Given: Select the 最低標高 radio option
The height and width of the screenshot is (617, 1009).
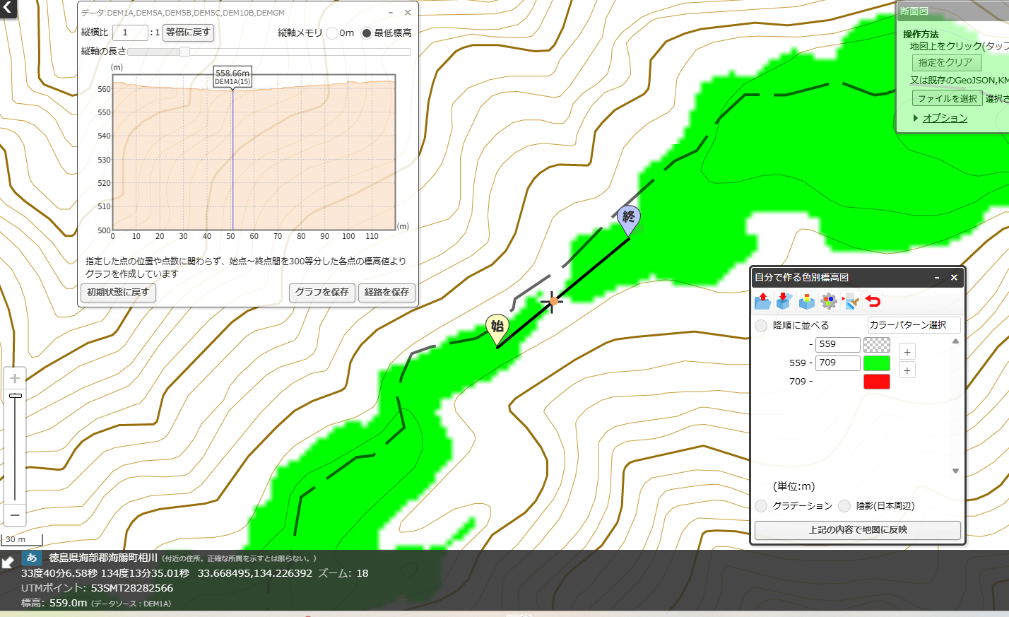Looking at the screenshot, I should [367, 33].
